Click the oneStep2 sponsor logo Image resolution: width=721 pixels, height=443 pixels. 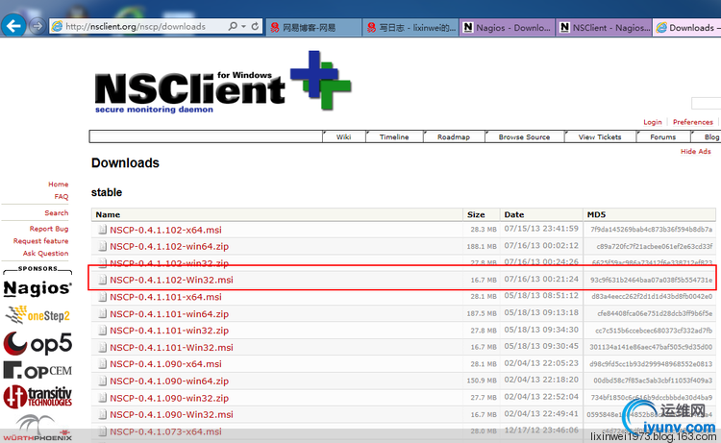click(x=37, y=315)
